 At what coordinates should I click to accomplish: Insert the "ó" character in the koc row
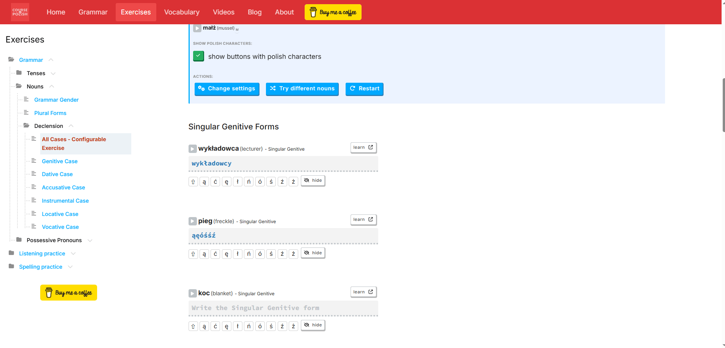[x=260, y=326]
